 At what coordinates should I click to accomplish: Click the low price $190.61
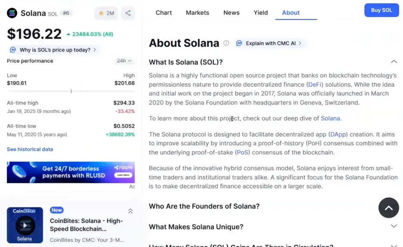(x=17, y=83)
